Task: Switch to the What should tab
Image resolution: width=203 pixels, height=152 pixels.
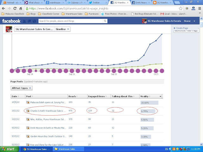Action: (x=34, y=3)
